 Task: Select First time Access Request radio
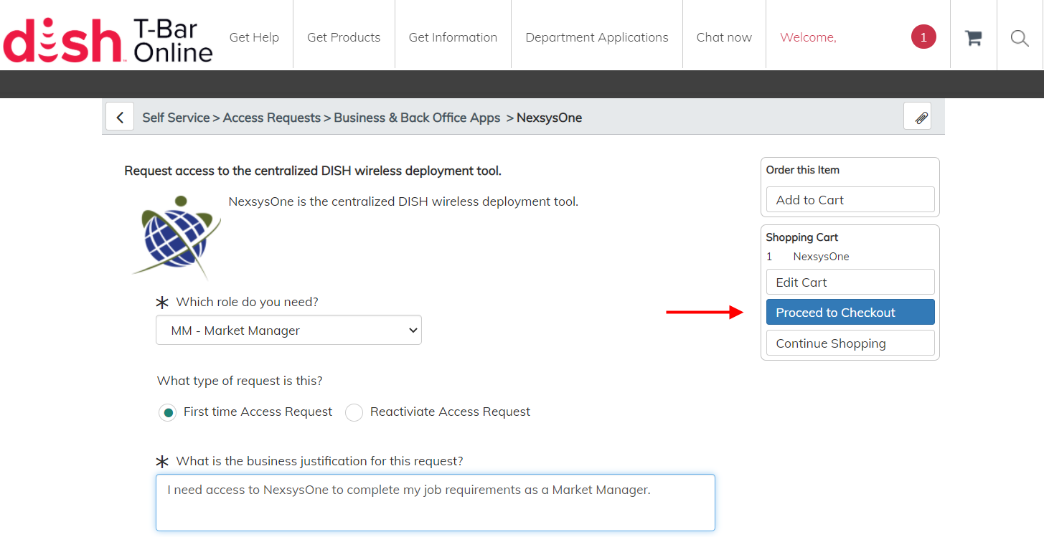point(167,412)
